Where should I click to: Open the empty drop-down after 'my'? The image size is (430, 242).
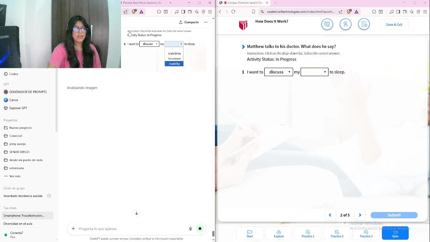pos(314,72)
